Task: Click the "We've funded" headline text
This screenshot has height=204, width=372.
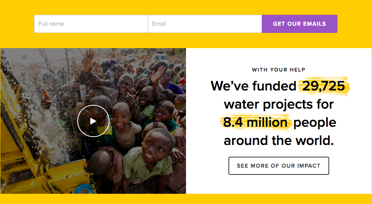Action: click(x=253, y=86)
